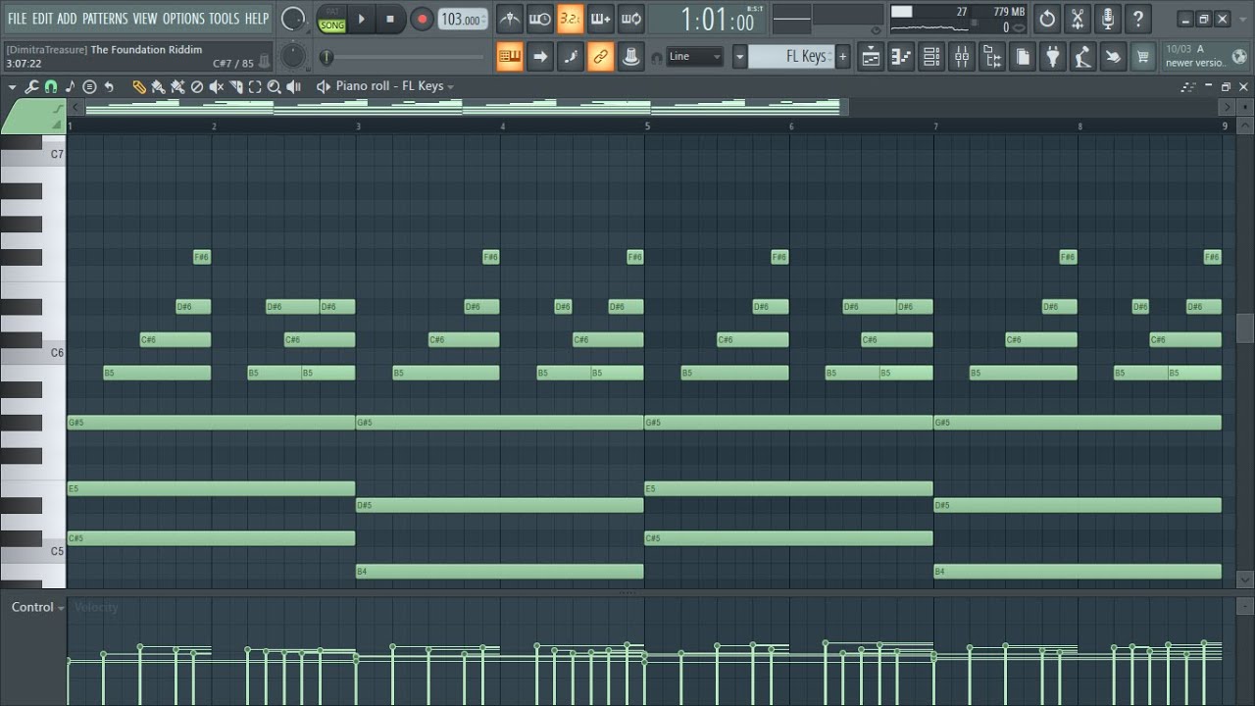This screenshot has width=1255, height=706.
Task: Open stamp tool note icon
Action: [70, 86]
